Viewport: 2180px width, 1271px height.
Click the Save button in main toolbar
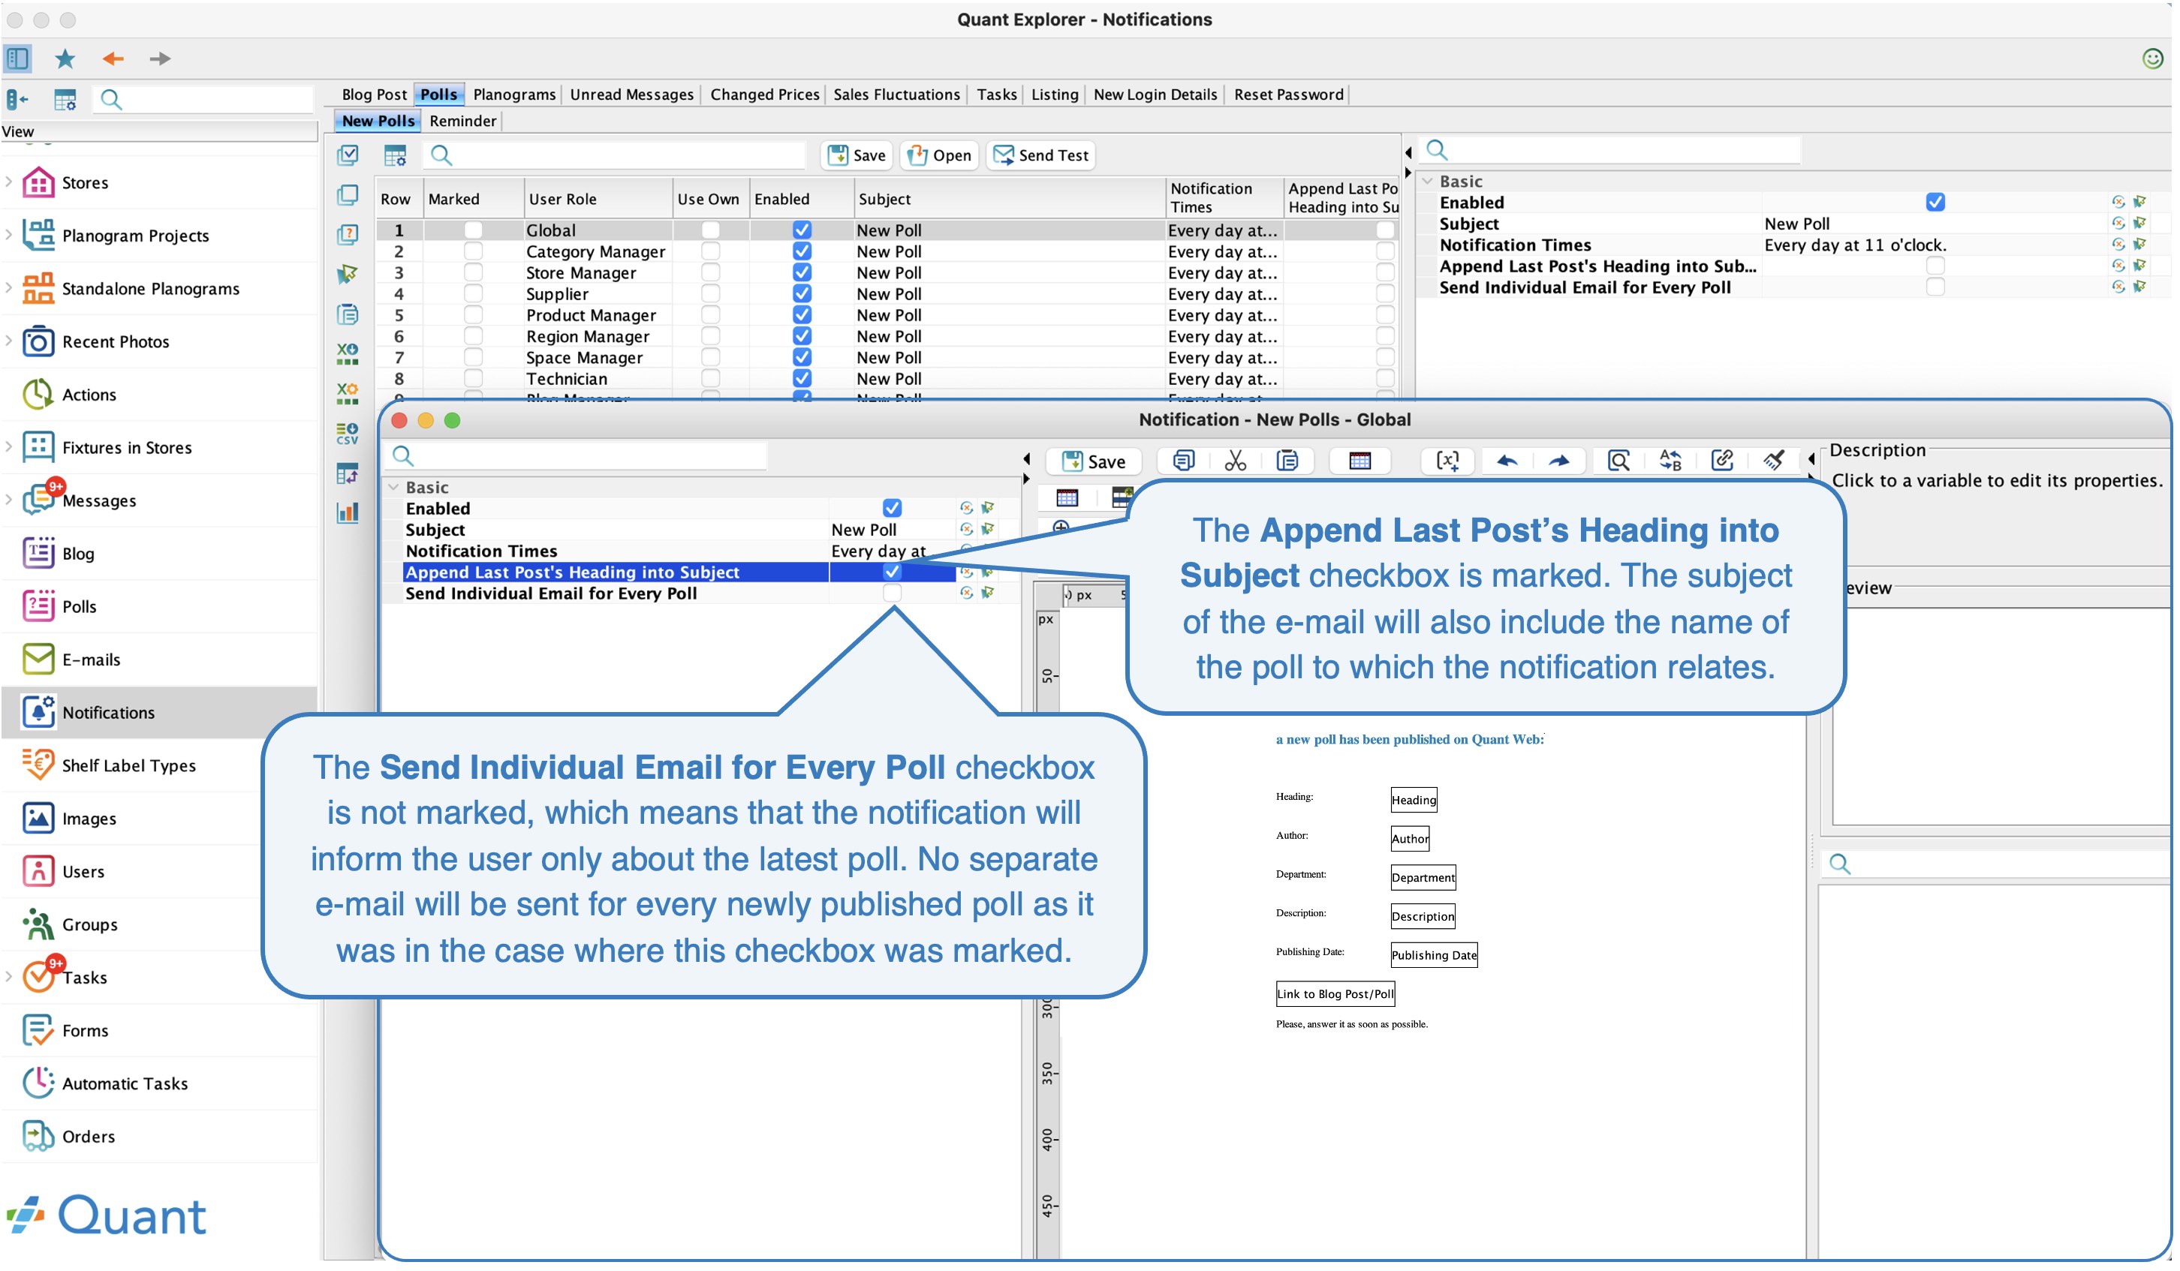coord(857,155)
